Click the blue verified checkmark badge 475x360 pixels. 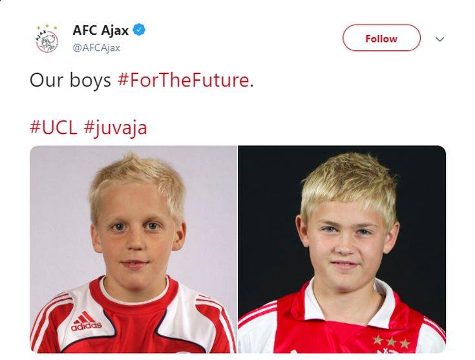139,30
